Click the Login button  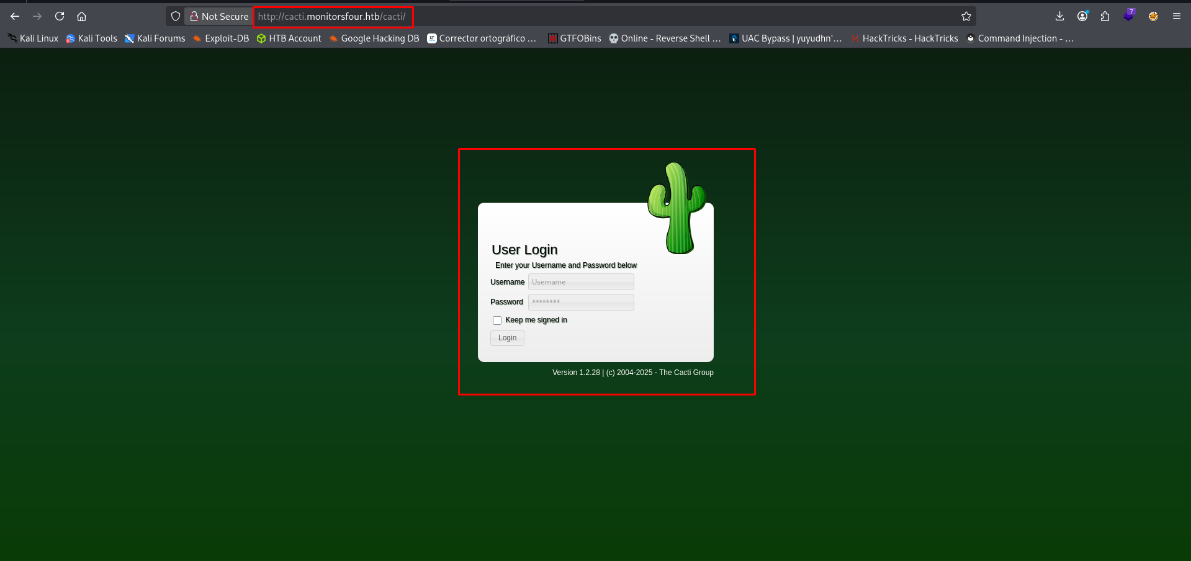tap(507, 338)
